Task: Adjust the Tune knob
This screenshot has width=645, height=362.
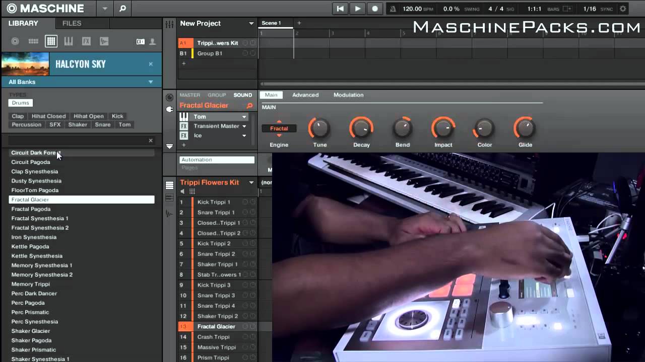Action: point(319,128)
